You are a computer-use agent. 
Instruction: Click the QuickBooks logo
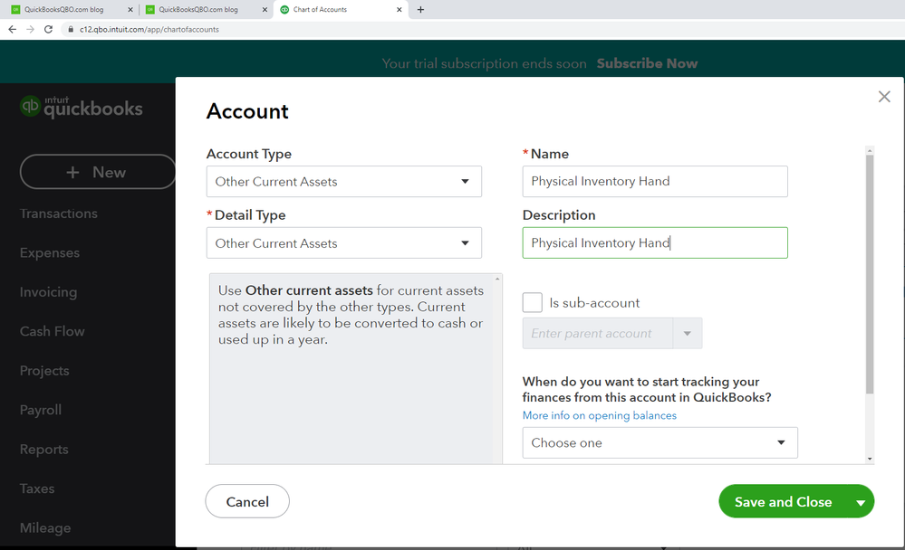point(82,108)
